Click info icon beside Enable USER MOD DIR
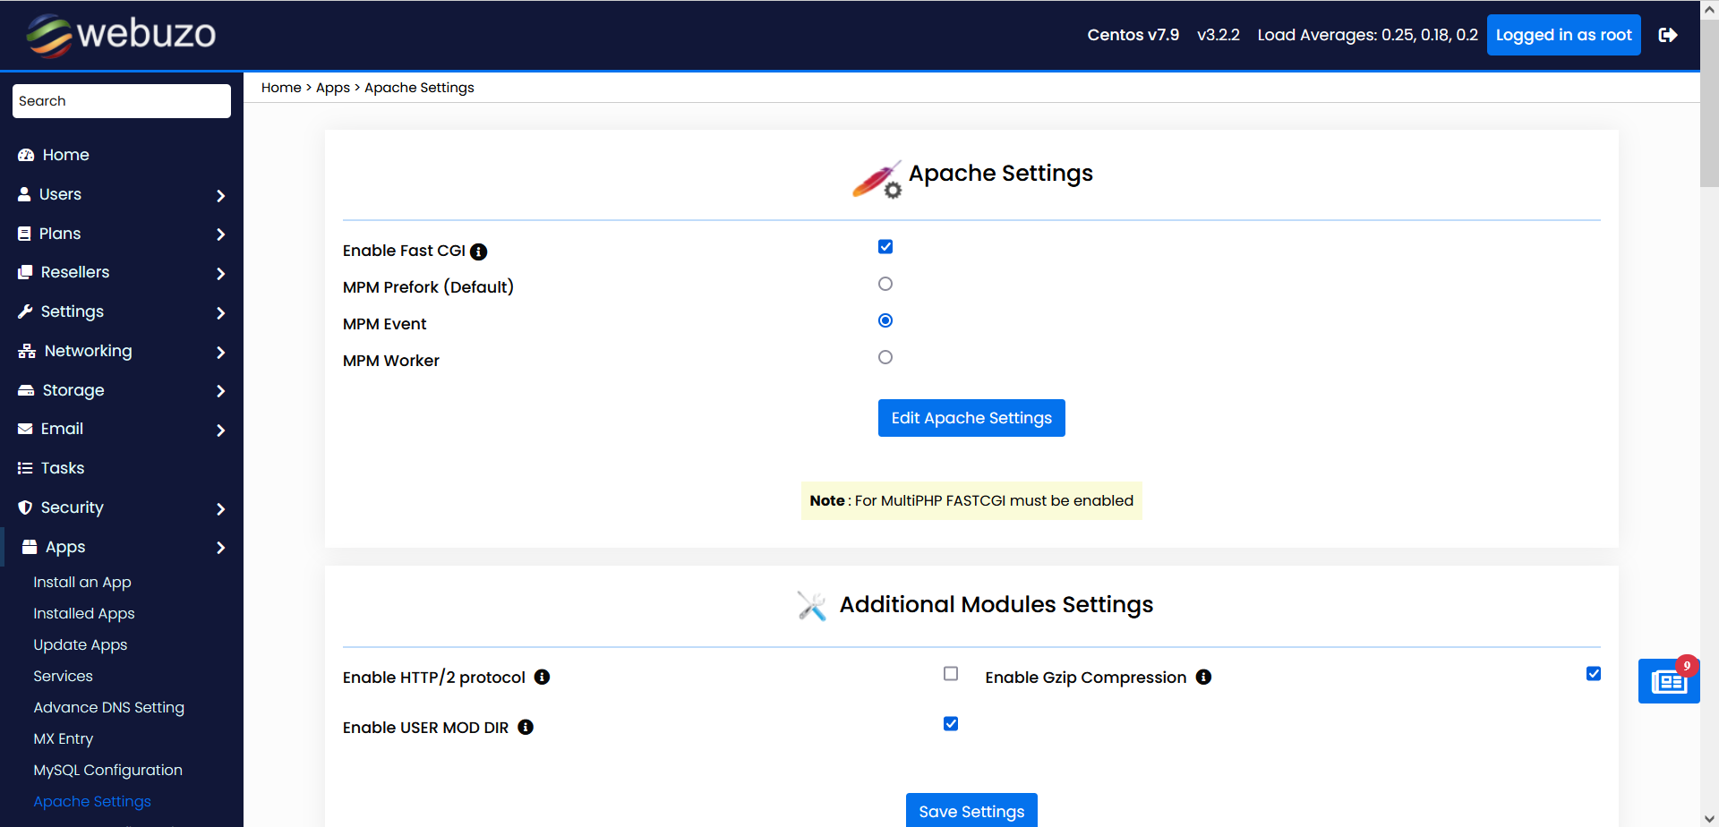Image resolution: width=1719 pixels, height=827 pixels. click(526, 728)
